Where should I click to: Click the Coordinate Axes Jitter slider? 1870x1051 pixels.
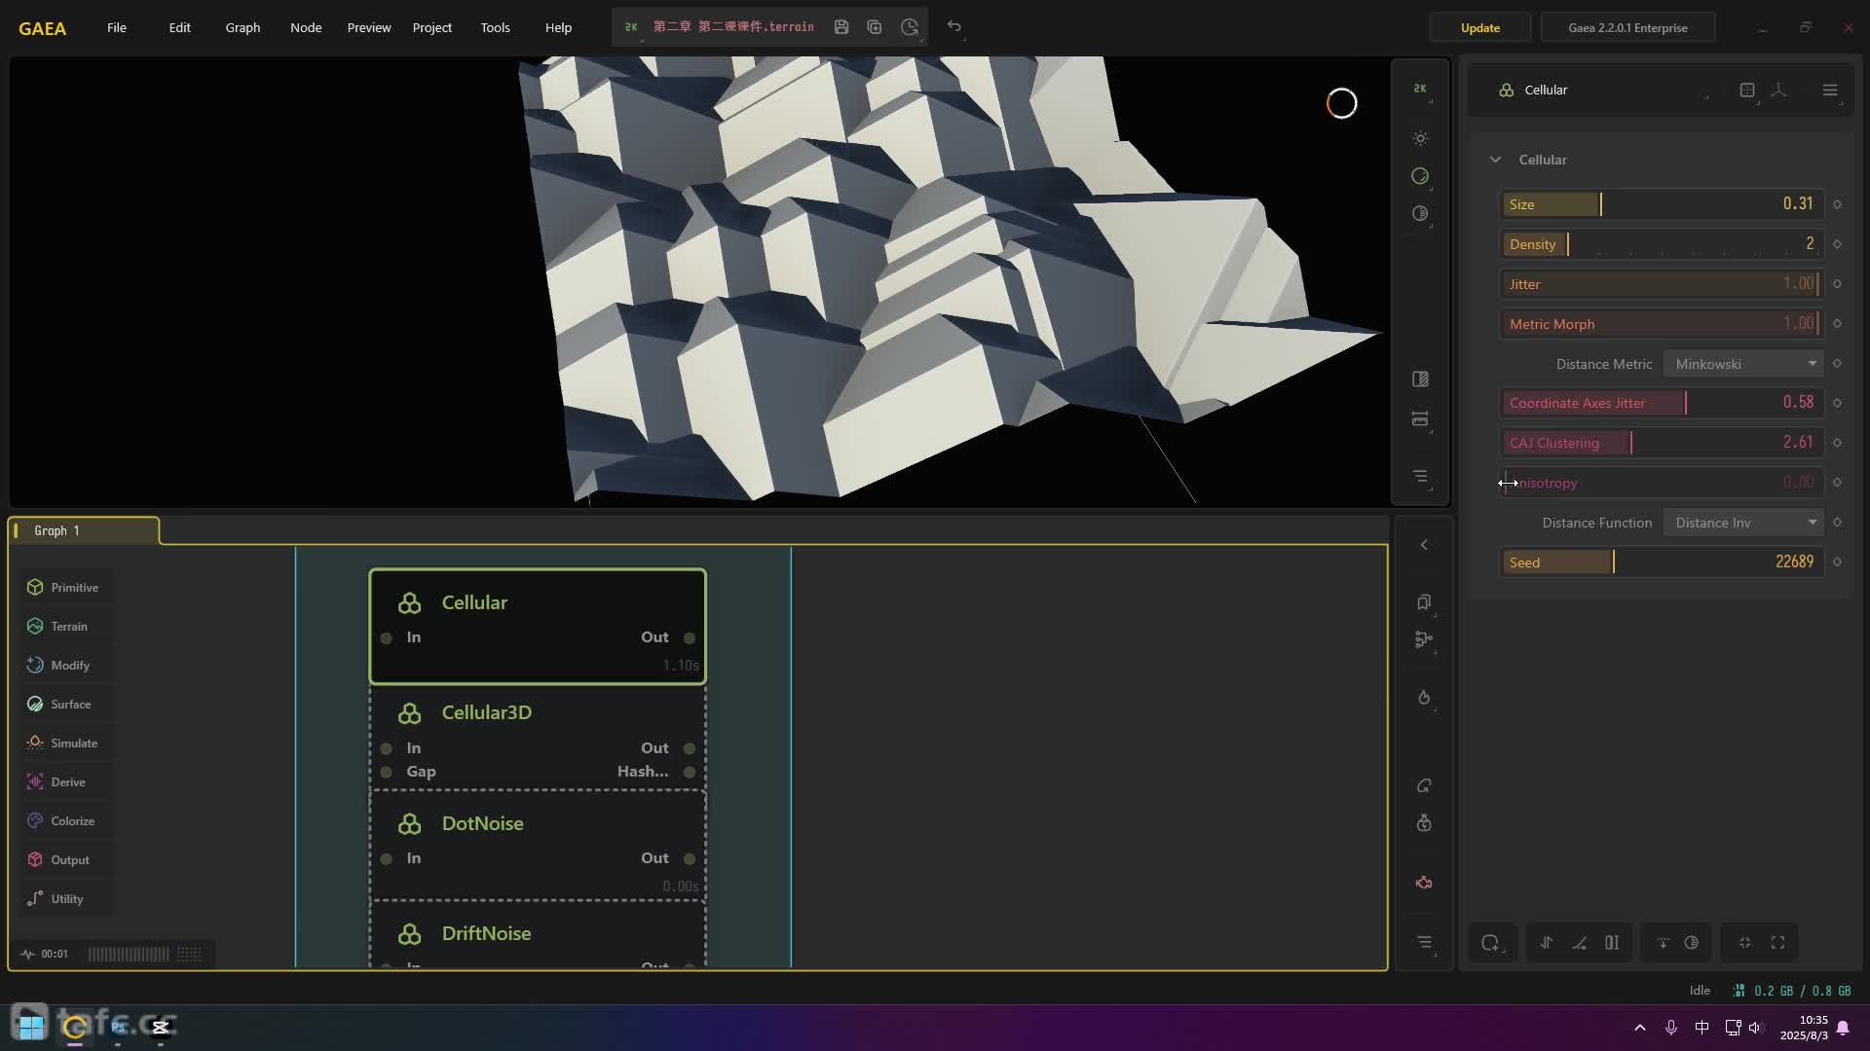click(1660, 403)
